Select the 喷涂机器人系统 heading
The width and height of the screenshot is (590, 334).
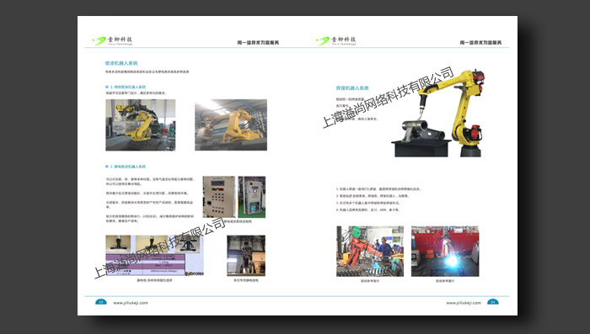click(x=121, y=63)
